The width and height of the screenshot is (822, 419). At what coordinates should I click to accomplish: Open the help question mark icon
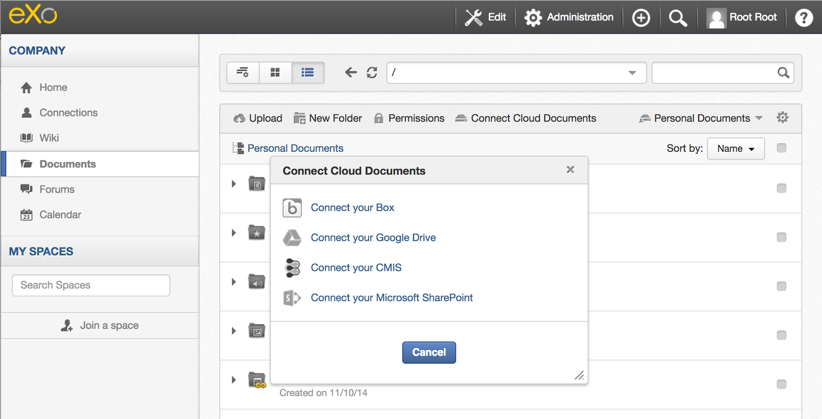coord(804,18)
